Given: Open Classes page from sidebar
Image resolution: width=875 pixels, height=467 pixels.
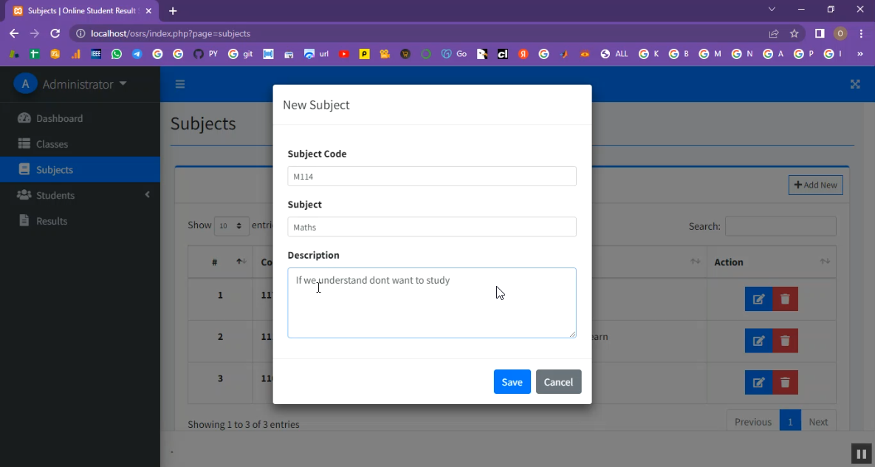Looking at the screenshot, I should pyautogui.click(x=52, y=144).
